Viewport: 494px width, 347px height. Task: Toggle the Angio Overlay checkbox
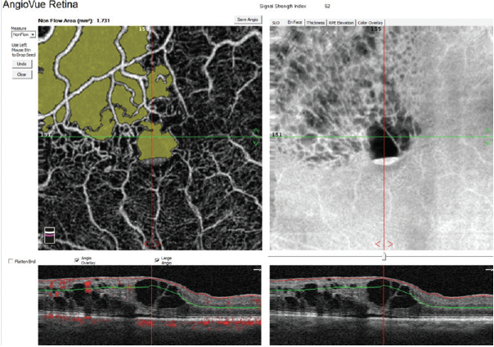click(77, 259)
